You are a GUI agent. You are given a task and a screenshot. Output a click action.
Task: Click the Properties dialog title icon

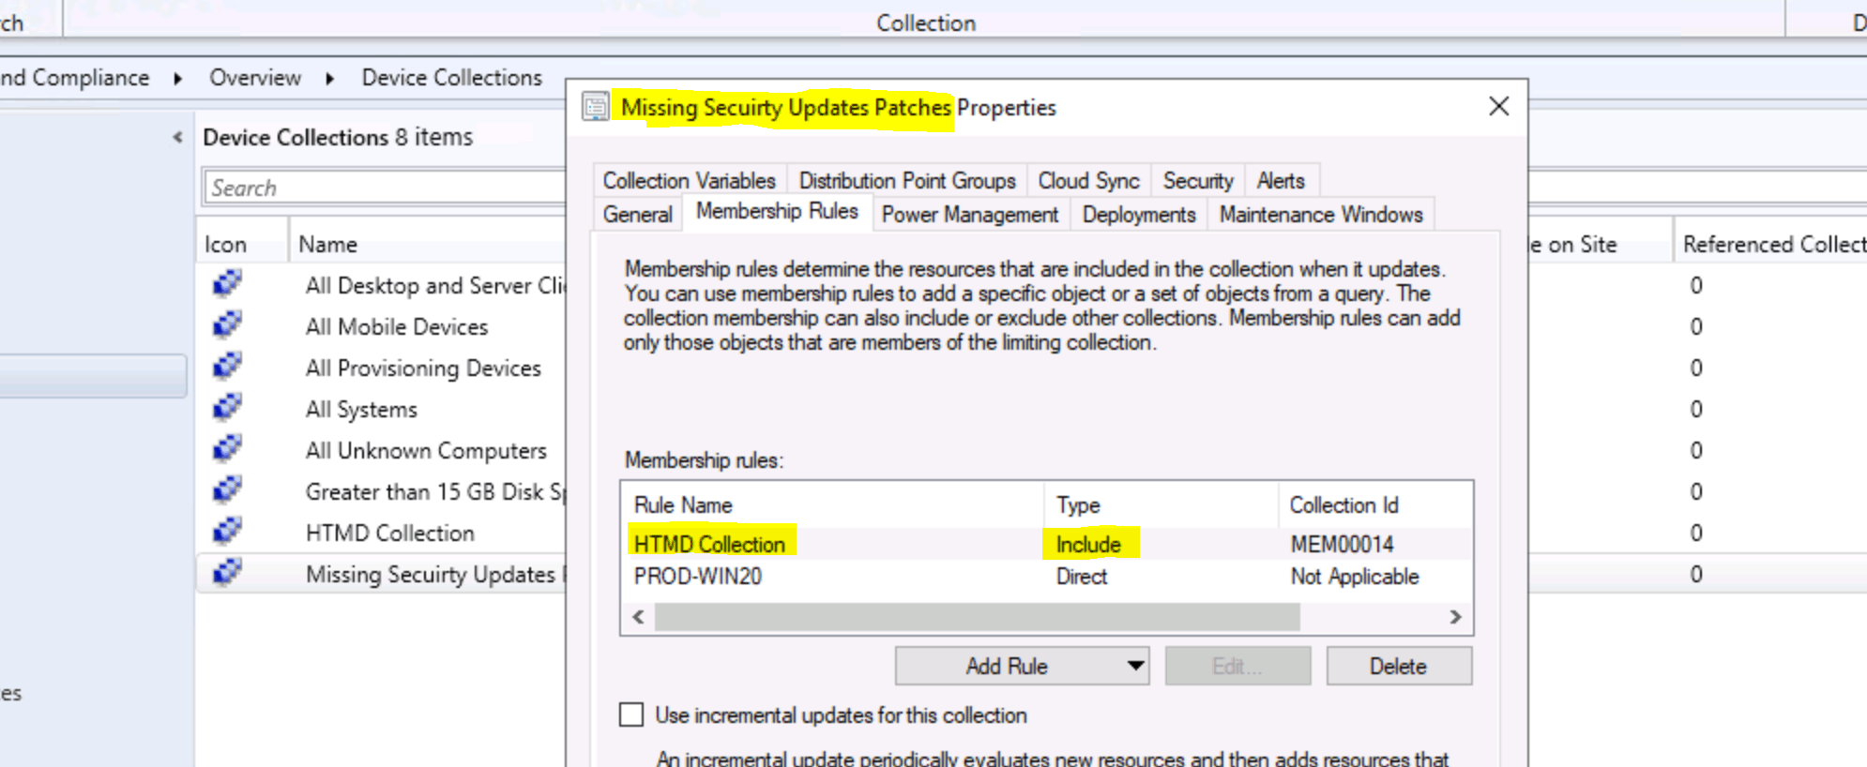(596, 107)
